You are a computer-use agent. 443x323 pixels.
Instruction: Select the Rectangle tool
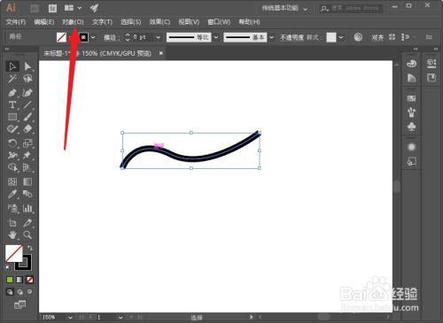coord(12,117)
